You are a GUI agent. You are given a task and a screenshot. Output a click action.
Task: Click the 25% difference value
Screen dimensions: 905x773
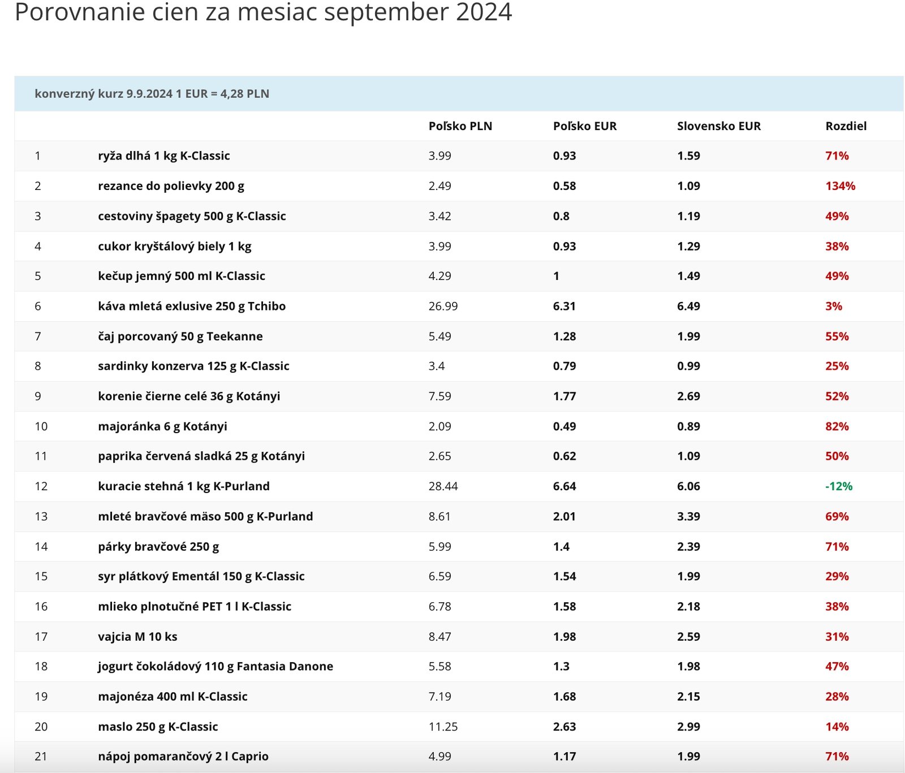tap(837, 366)
